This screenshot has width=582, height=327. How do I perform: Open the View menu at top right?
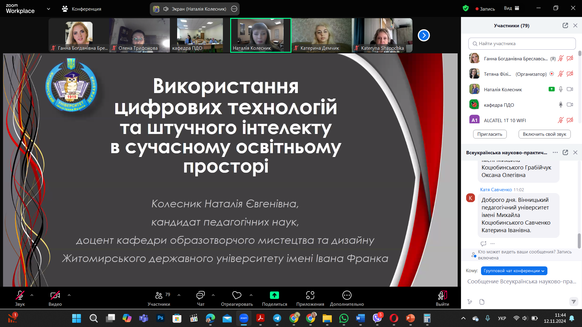(511, 8)
